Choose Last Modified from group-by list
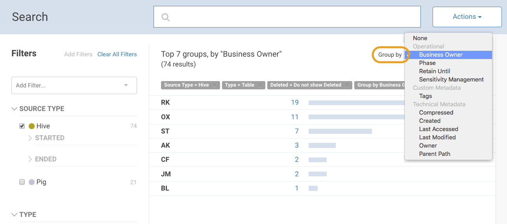Image resolution: width=507 pixels, height=224 pixels. click(x=437, y=137)
